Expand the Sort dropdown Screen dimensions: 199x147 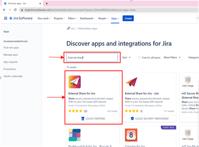click(x=126, y=58)
